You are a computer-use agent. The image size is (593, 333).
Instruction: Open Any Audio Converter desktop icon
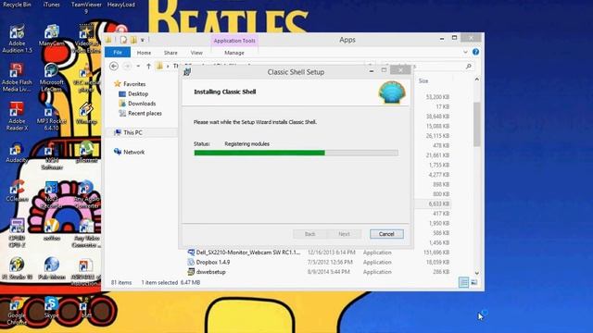[86, 194]
